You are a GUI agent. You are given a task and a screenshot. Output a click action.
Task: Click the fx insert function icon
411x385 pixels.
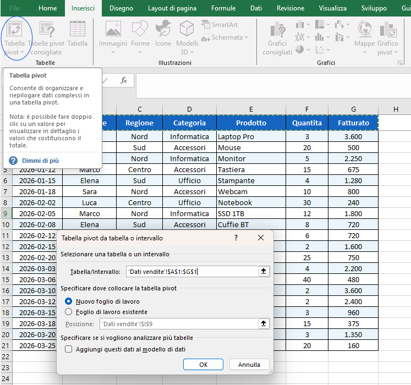pyautogui.click(x=123, y=80)
